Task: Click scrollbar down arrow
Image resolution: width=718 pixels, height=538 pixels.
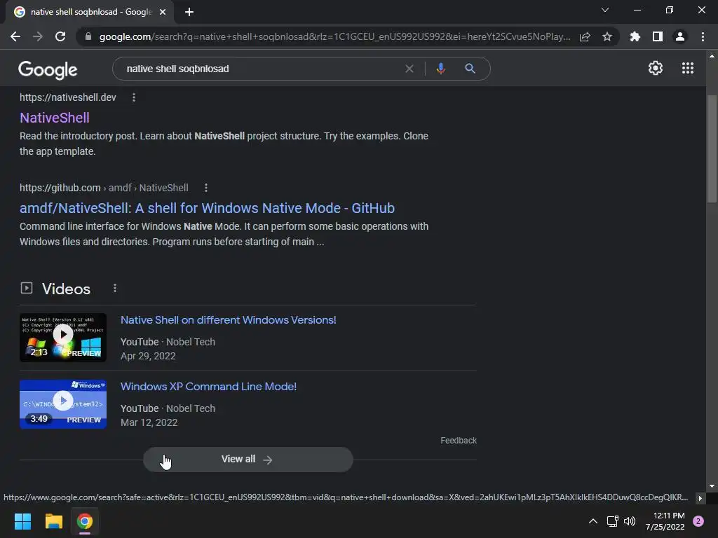Action: tap(712, 486)
